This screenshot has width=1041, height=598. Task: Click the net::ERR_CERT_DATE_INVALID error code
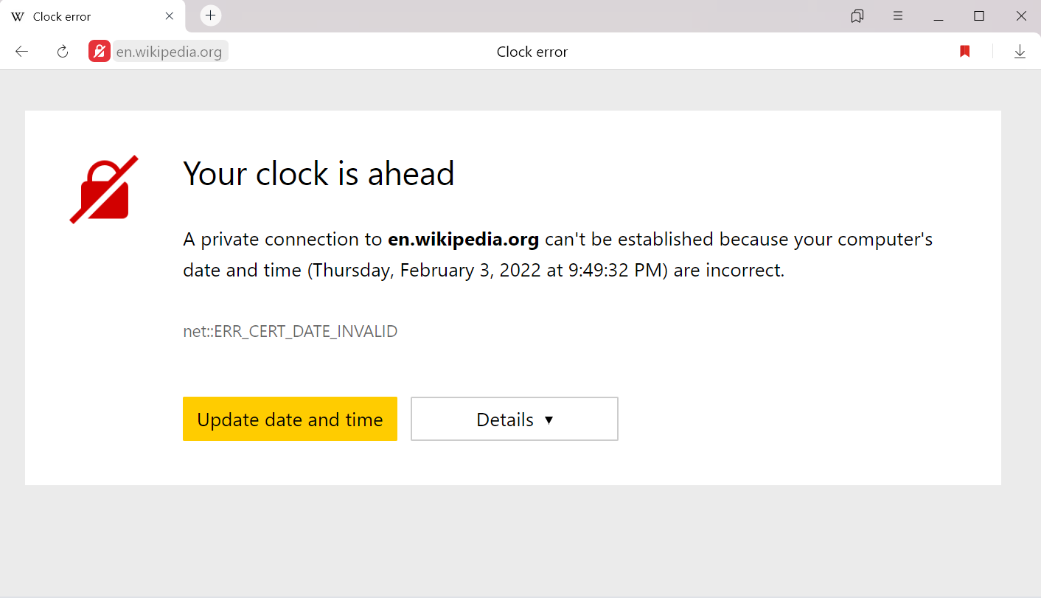(x=290, y=332)
